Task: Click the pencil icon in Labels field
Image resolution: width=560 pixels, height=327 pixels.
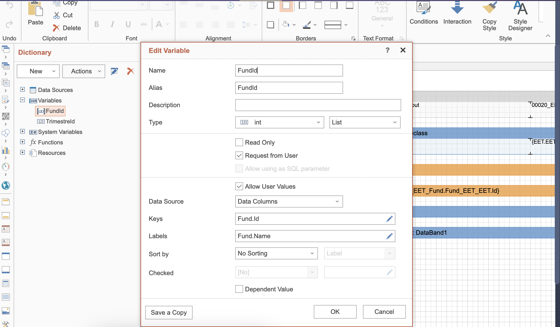Action: point(389,236)
